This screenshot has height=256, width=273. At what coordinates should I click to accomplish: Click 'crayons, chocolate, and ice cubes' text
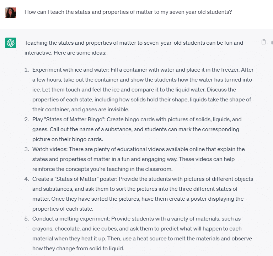(x=75, y=229)
